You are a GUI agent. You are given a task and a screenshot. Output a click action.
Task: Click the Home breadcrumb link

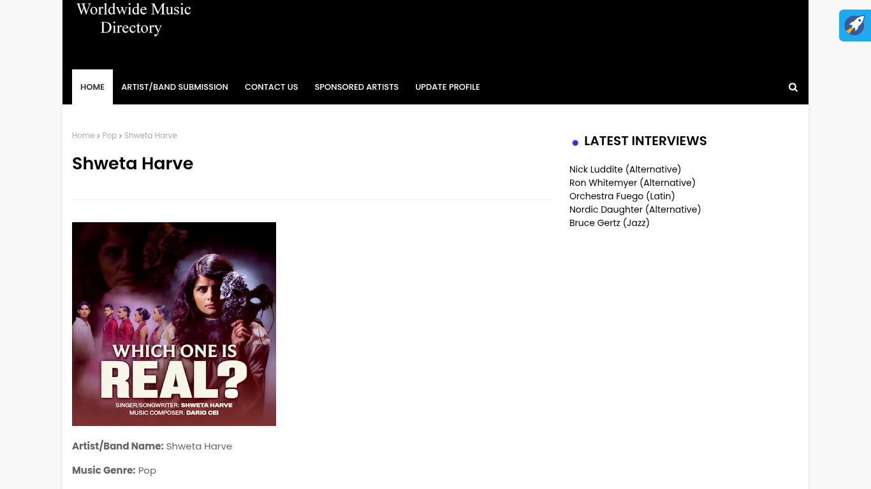[83, 136]
